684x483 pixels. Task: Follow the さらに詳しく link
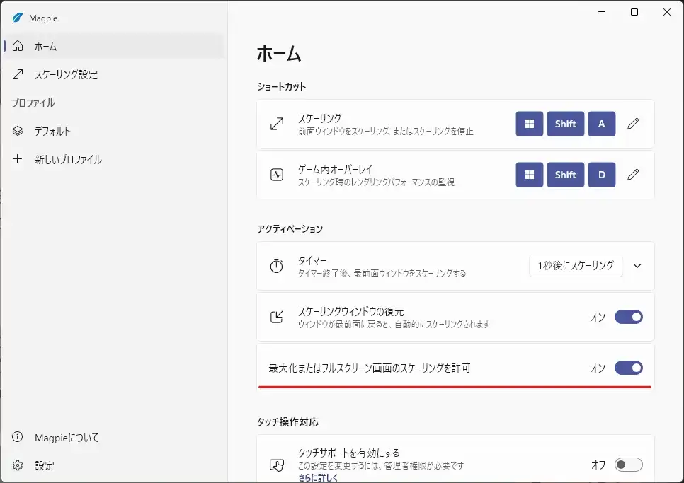coord(317,478)
